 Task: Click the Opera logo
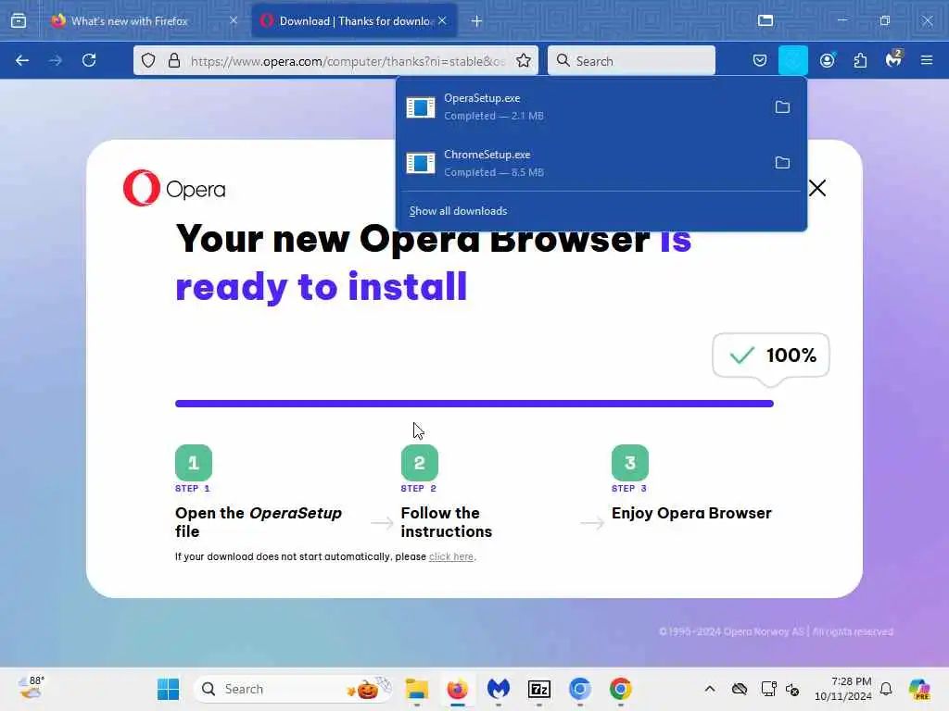pyautogui.click(x=174, y=188)
